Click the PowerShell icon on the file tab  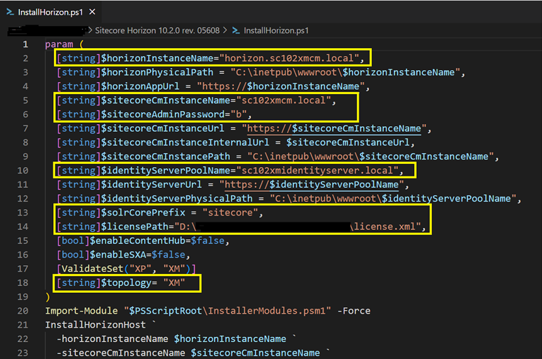pos(10,12)
